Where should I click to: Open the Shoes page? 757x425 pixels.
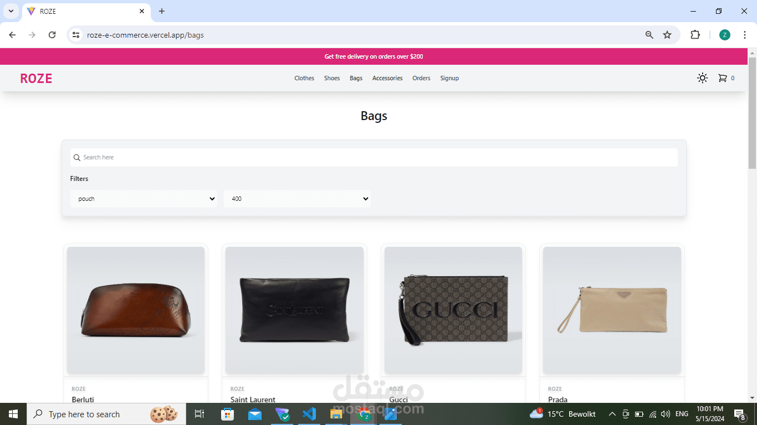pos(332,78)
